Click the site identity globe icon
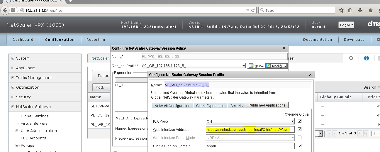The image size is (380, 152). (22, 10)
